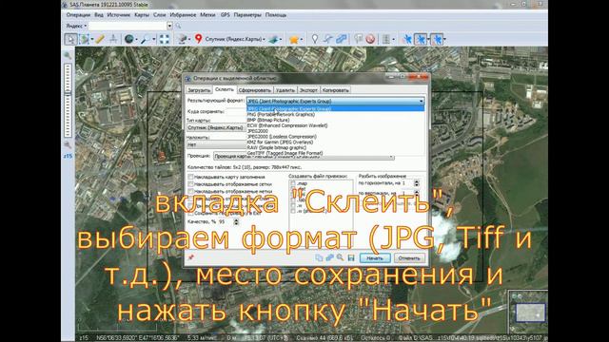
Task: Click the zoom-out icon below zoom slider
Action: click(x=68, y=145)
